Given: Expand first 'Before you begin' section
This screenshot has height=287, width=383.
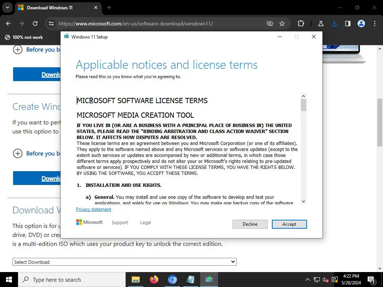Looking at the screenshot, I should [37, 50].
